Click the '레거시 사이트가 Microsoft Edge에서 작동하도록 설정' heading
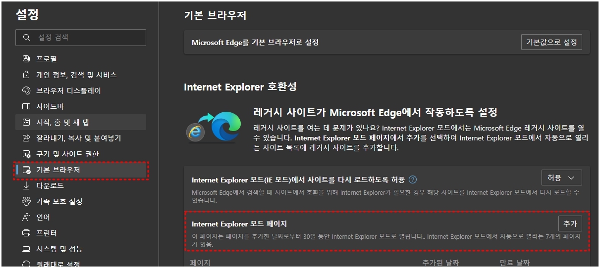The width and height of the screenshot is (600, 268). click(x=375, y=112)
